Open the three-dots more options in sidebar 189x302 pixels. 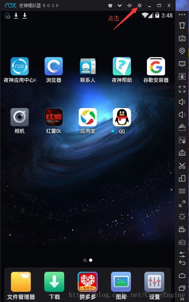182,15
